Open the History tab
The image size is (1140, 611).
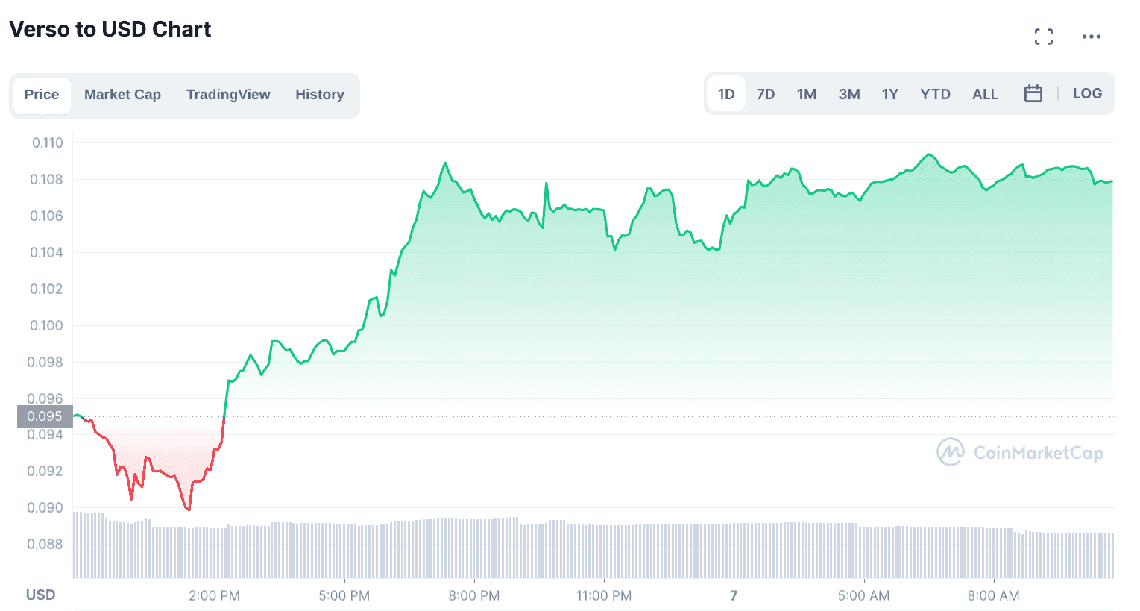319,95
